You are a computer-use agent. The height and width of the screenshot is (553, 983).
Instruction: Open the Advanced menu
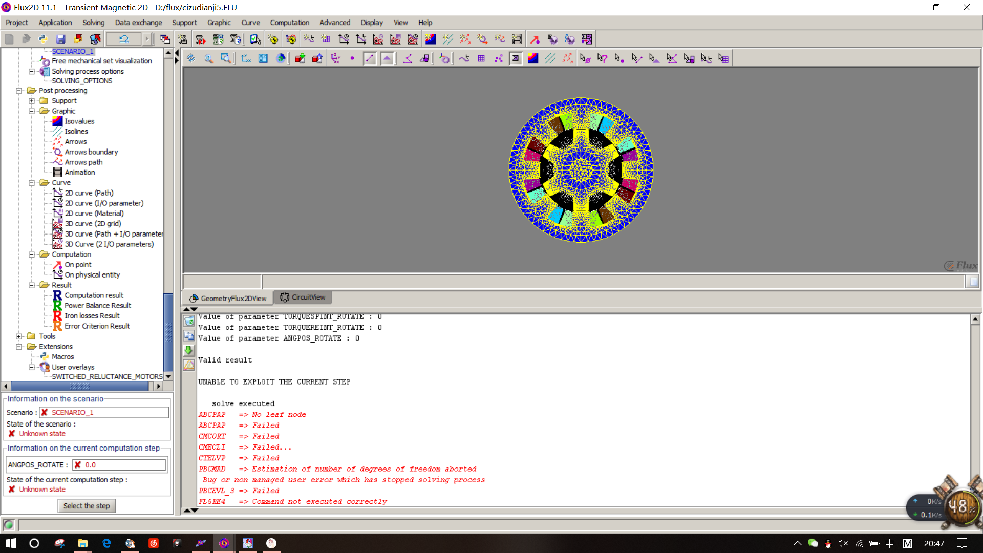pyautogui.click(x=335, y=23)
